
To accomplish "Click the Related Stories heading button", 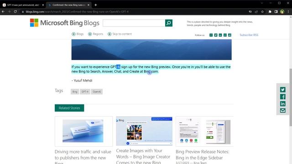I will click(69, 108).
